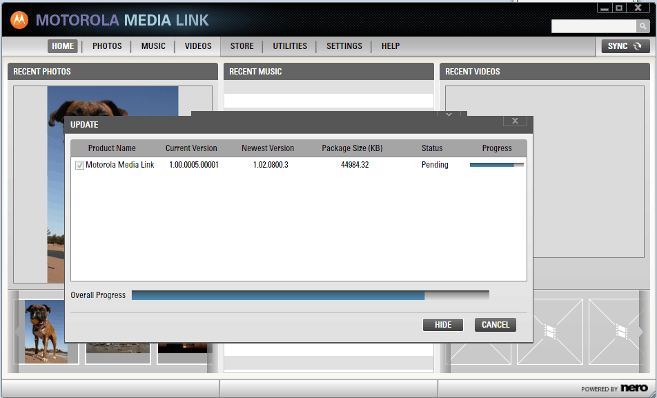Open the VIDEOS tab
This screenshot has height=398, width=657.
coord(198,46)
